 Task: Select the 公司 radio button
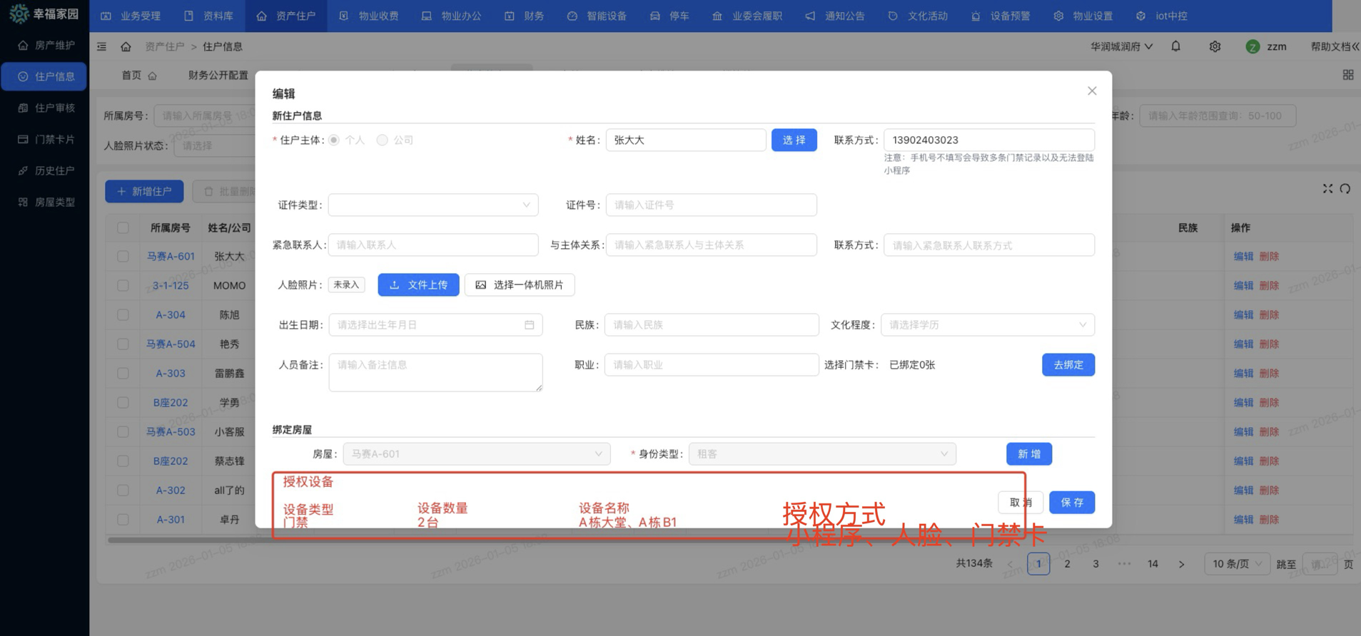coord(383,140)
